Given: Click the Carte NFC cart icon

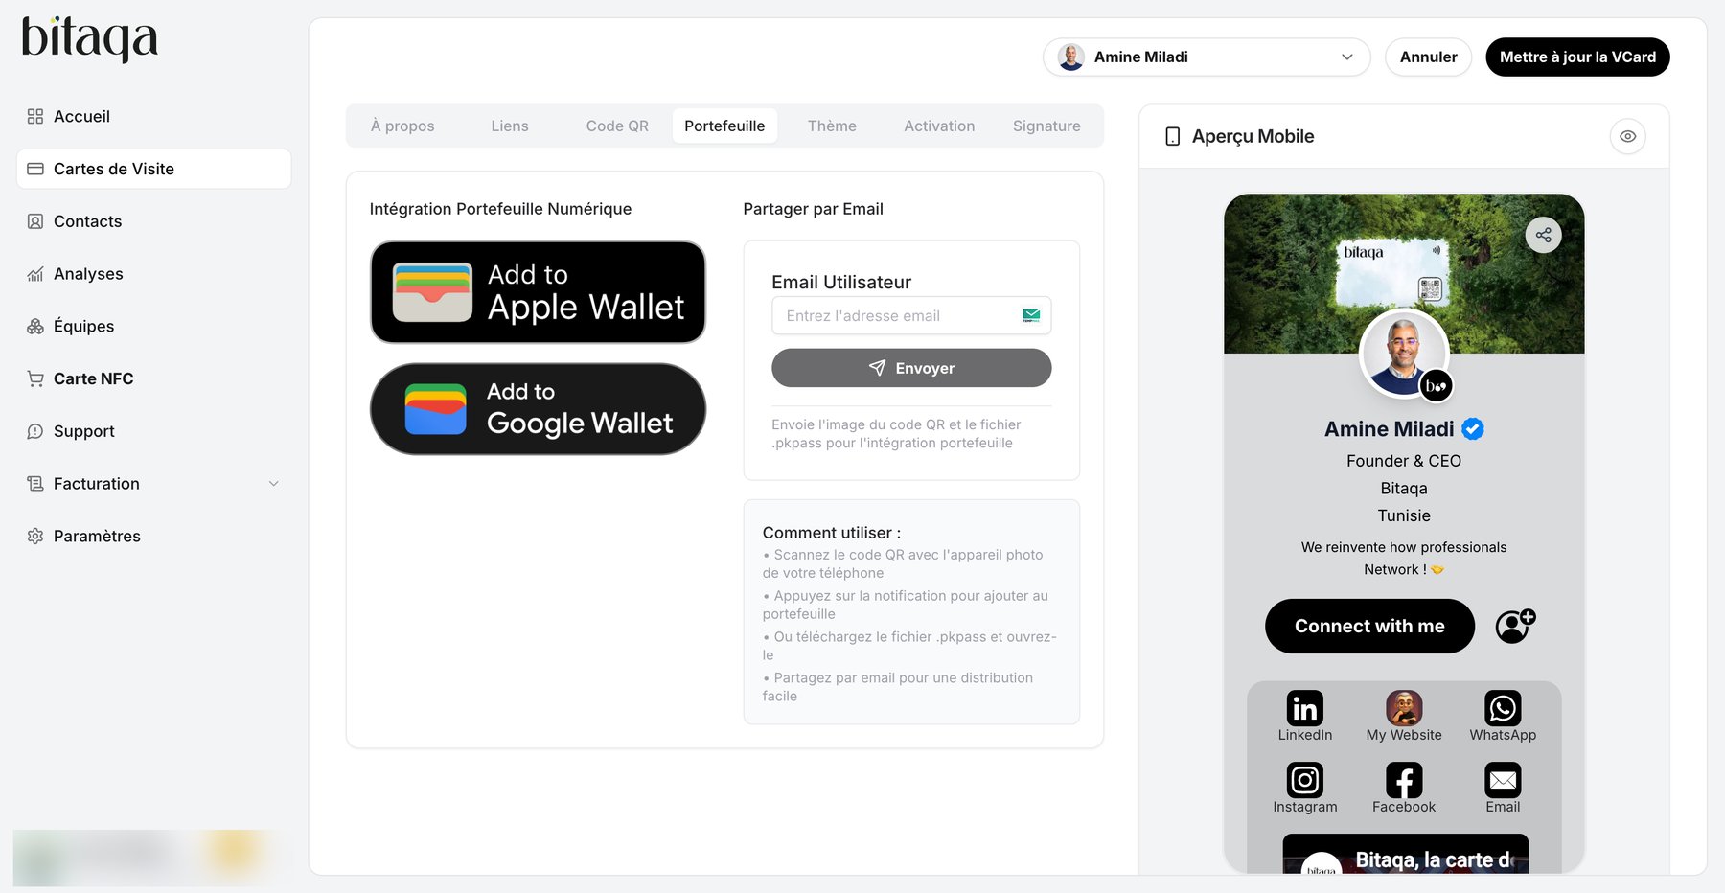Looking at the screenshot, I should click(x=35, y=378).
